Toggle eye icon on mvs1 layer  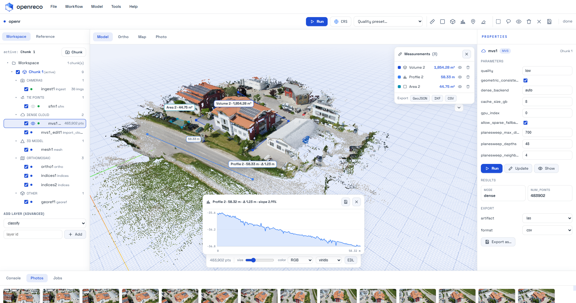pos(33,123)
